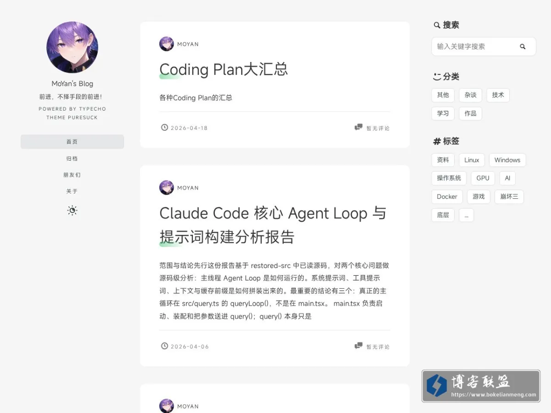
Task: Click the search magnifier button
Action: pyautogui.click(x=523, y=46)
